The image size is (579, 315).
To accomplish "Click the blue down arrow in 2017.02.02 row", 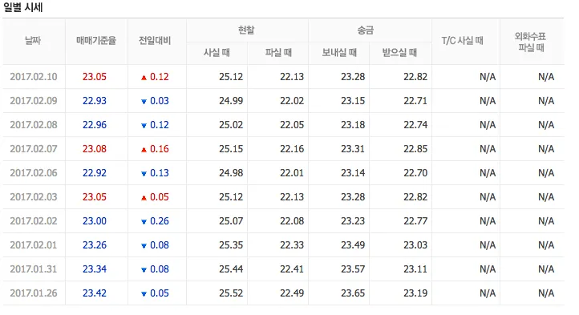I will click(x=144, y=221).
